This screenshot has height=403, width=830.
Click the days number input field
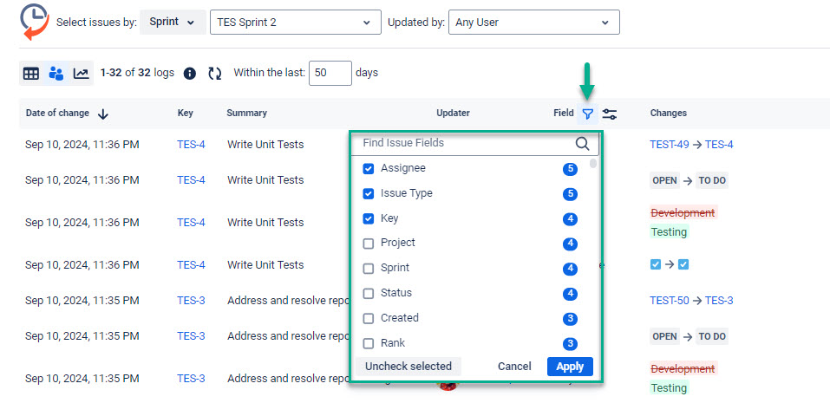point(330,74)
